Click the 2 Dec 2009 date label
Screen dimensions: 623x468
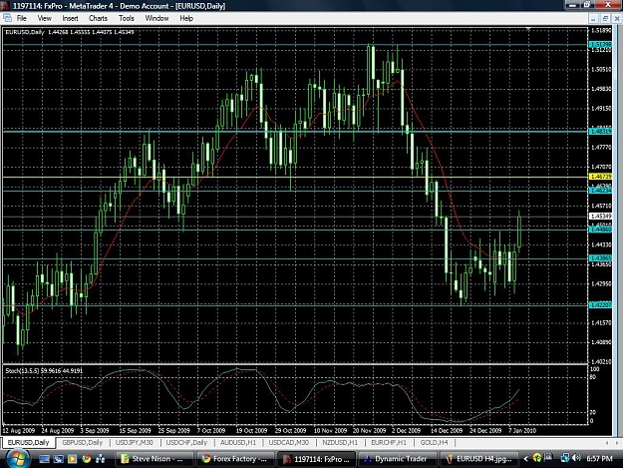[x=406, y=431]
